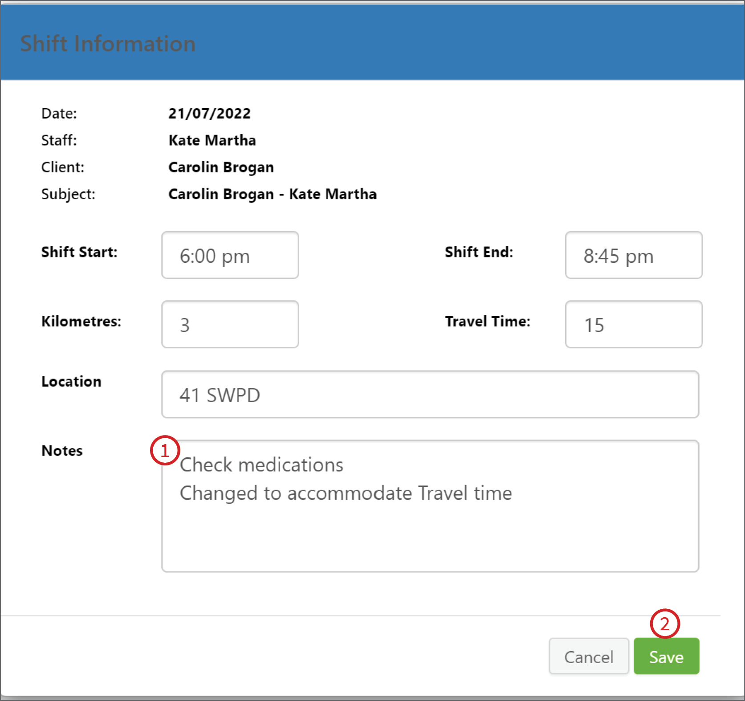Select the Travel Time input showing 15
Viewport: 745px width, 701px height.
coord(633,324)
